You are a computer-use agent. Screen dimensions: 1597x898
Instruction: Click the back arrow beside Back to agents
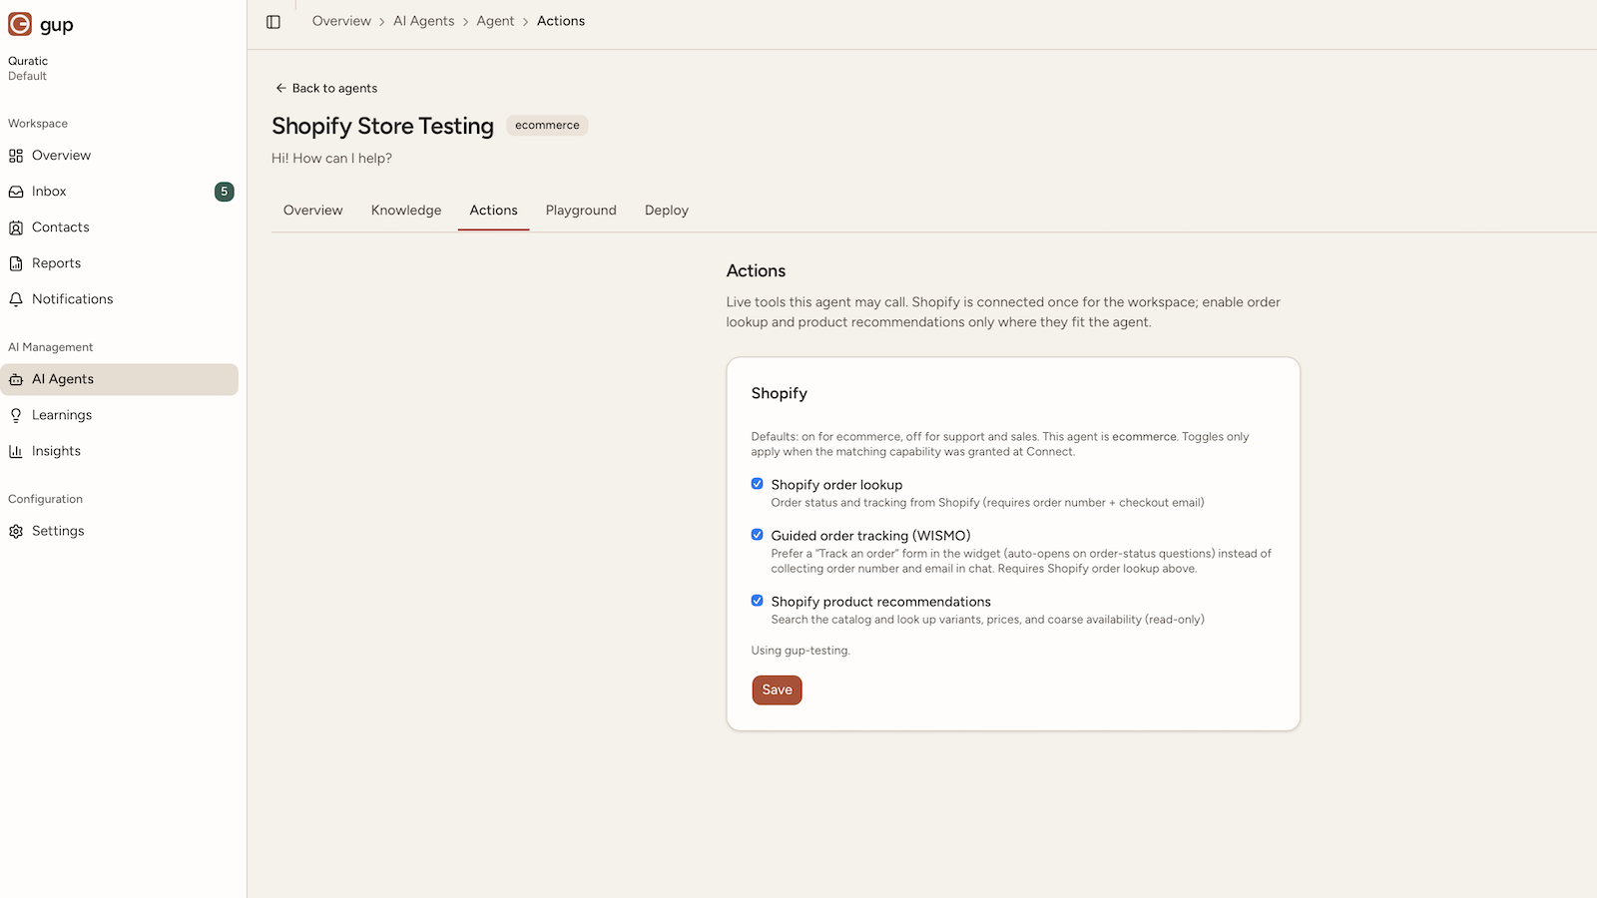(281, 88)
